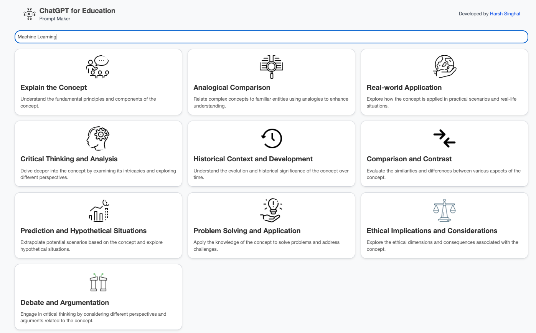This screenshot has width=536, height=333.
Task: Click description 'Engage in critical thinking by considering'
Action: [93, 317]
